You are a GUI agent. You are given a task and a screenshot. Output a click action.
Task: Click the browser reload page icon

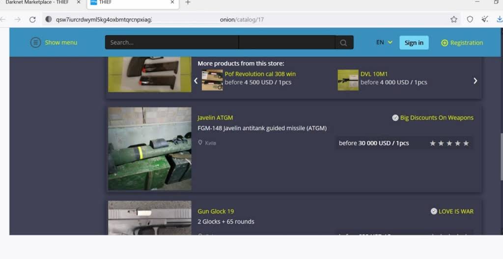click(32, 20)
